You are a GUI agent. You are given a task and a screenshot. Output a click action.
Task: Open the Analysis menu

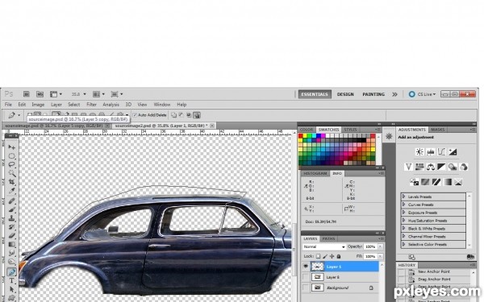coord(111,105)
